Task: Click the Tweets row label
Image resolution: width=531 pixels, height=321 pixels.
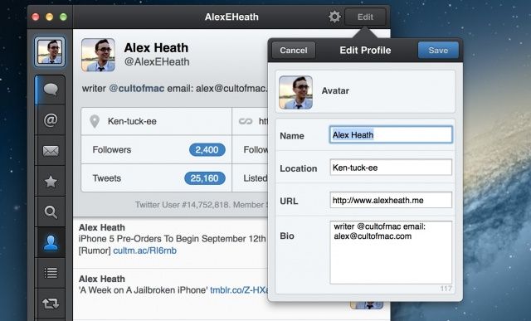Action: (x=107, y=178)
